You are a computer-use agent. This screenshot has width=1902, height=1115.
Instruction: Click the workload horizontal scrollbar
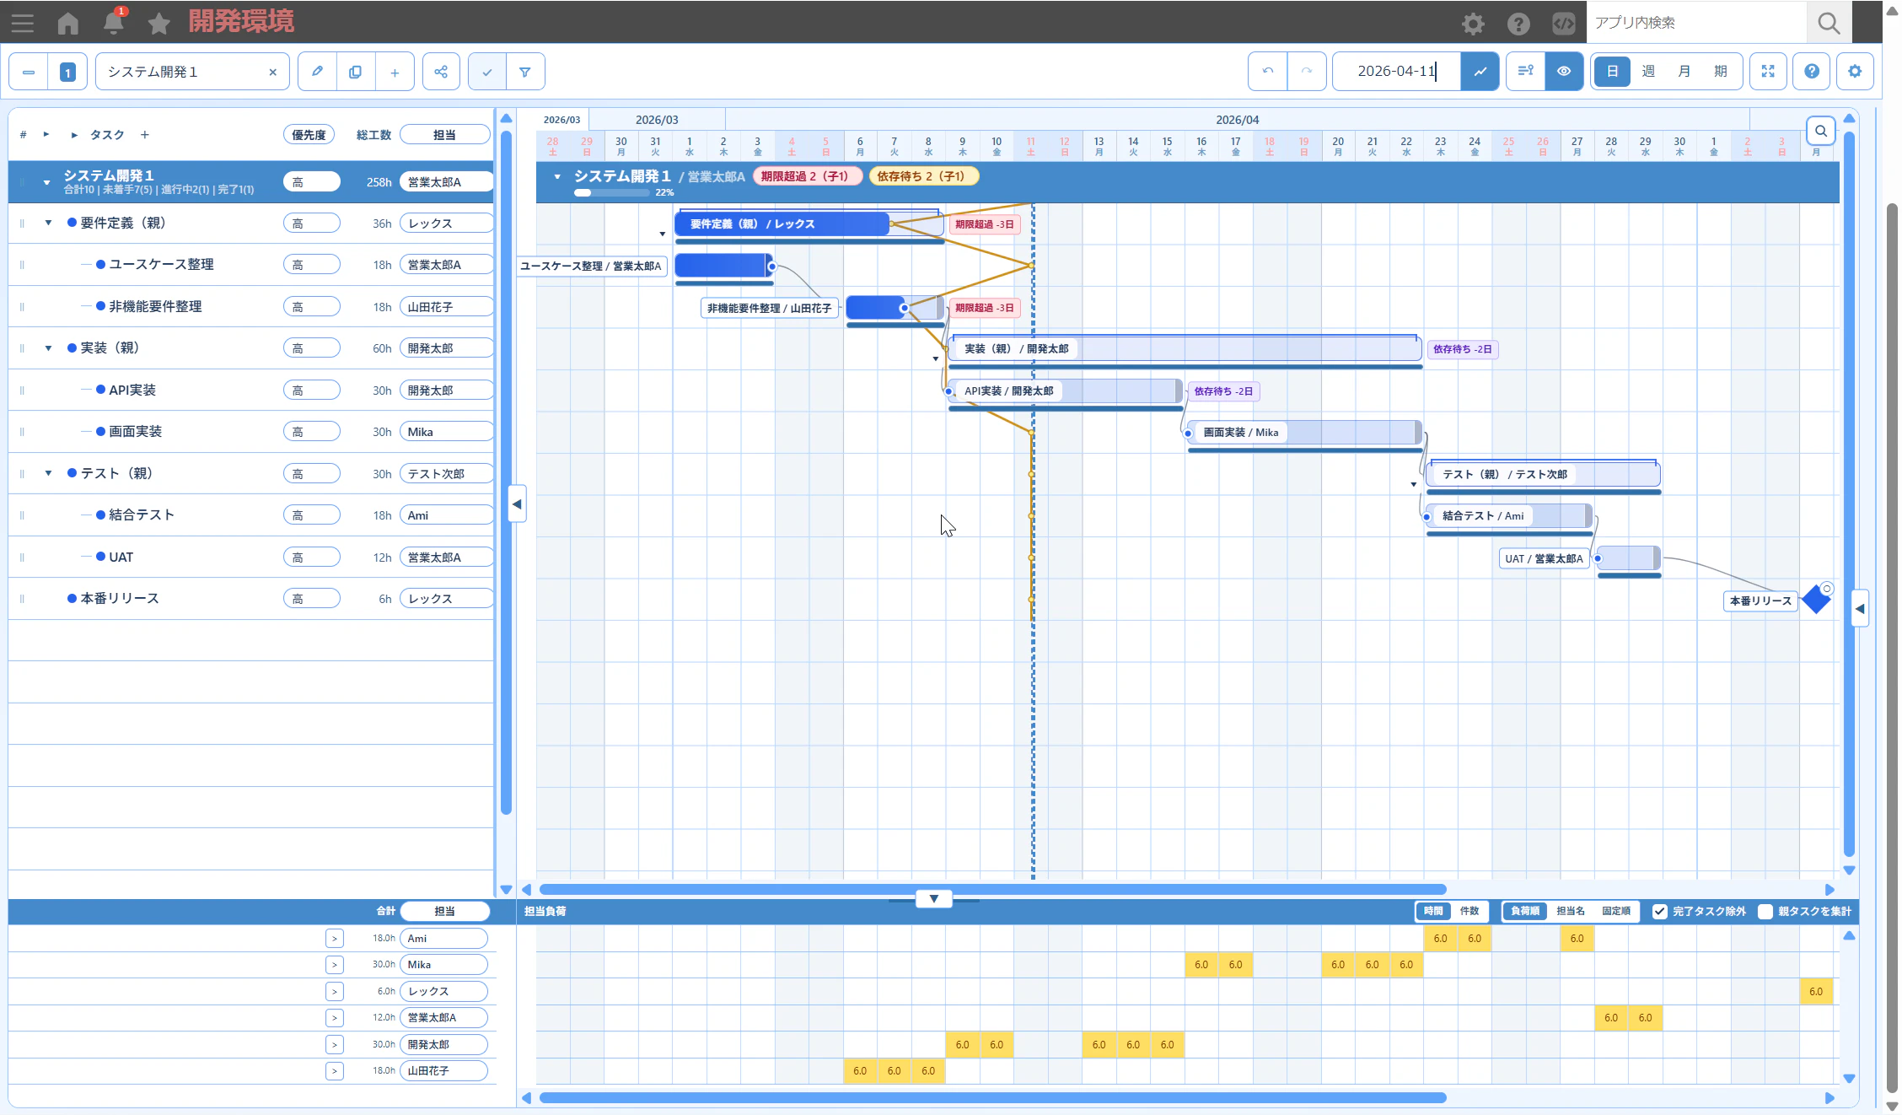[993, 1098]
